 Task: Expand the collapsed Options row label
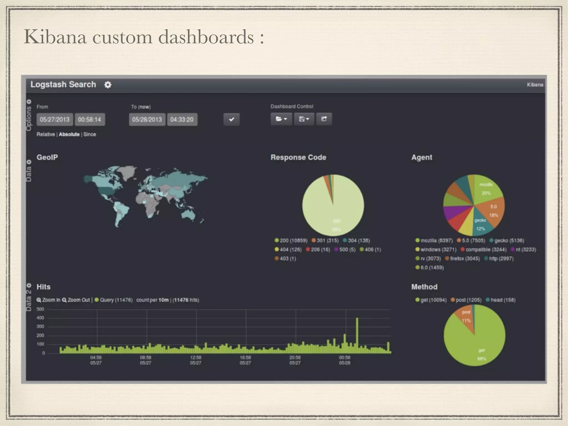click(x=29, y=119)
